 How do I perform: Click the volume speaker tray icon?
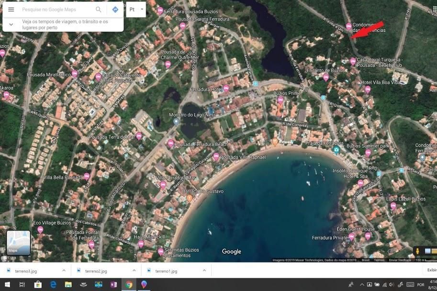pos(392,285)
